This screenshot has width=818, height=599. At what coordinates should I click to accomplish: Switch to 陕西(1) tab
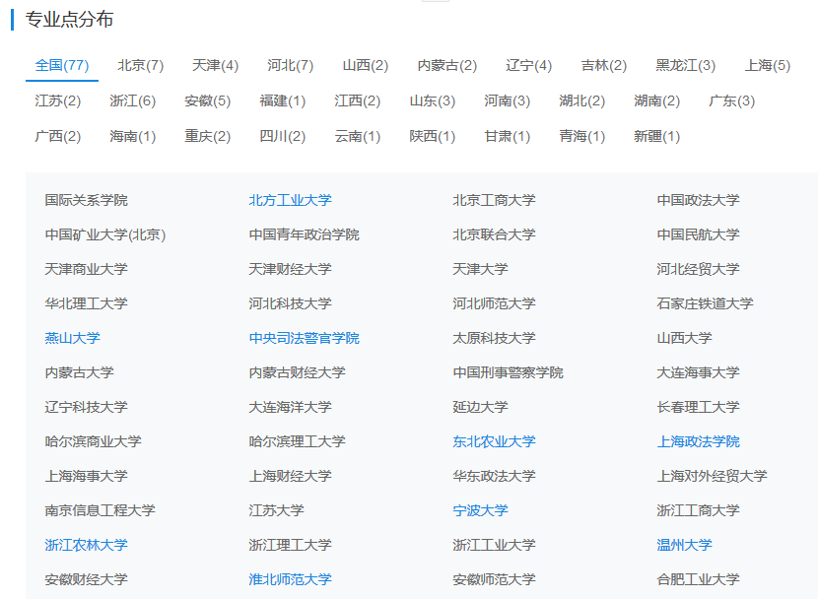pyautogui.click(x=432, y=137)
